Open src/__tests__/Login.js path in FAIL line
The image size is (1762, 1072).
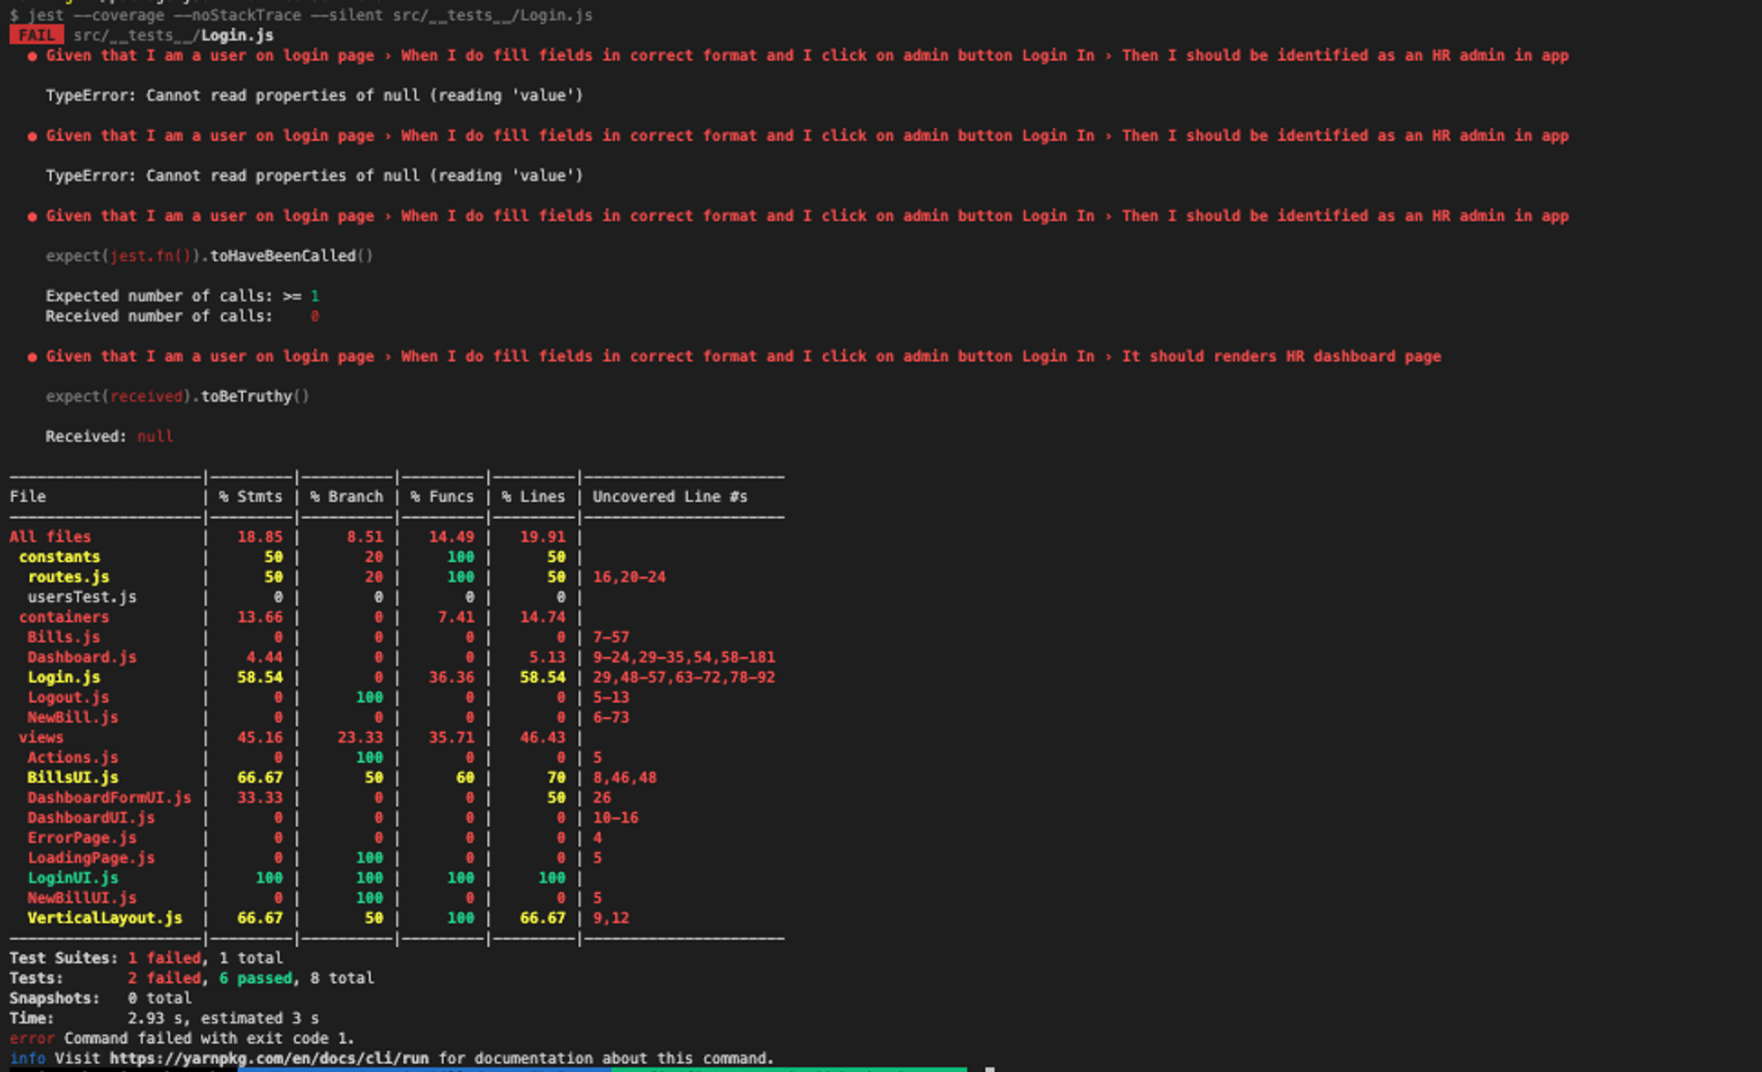click(x=174, y=35)
